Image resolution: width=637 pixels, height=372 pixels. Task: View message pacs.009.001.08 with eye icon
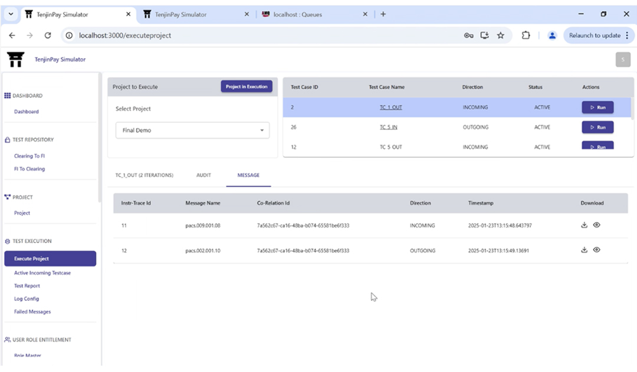(596, 225)
